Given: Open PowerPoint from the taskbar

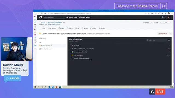Looking at the screenshot, I should click(57, 87).
